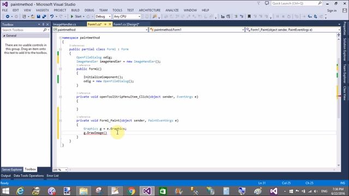Start debugging with the green Start button
The image size is (349, 196).
76,16
